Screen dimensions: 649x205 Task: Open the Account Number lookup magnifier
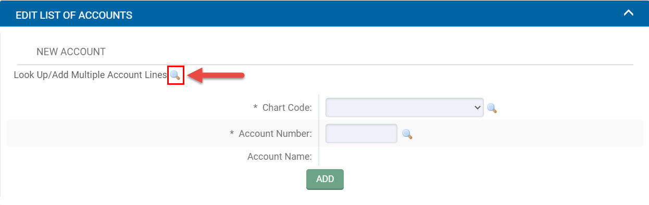point(407,134)
